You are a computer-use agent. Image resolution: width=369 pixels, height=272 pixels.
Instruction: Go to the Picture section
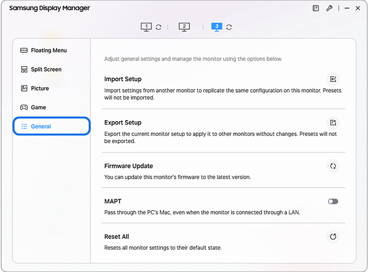coord(40,88)
